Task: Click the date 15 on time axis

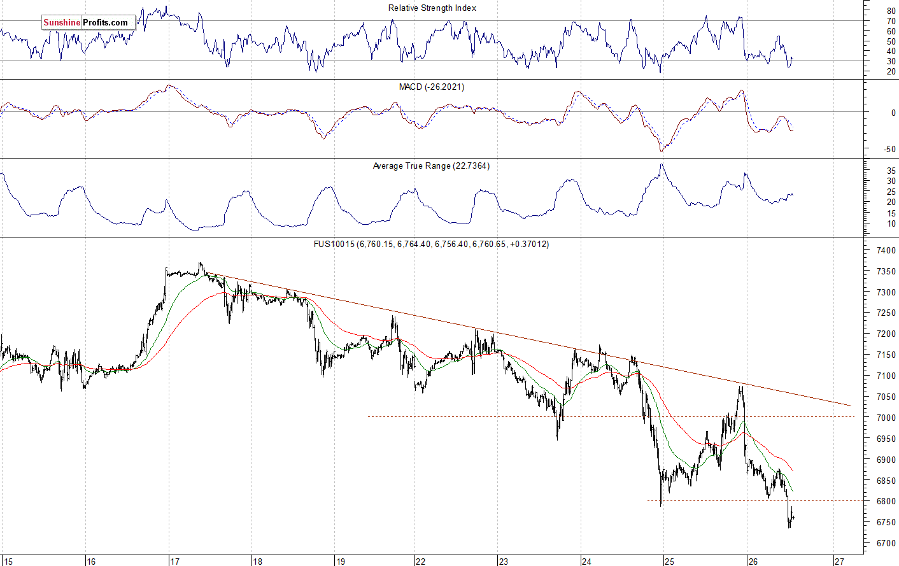Action: point(8,562)
